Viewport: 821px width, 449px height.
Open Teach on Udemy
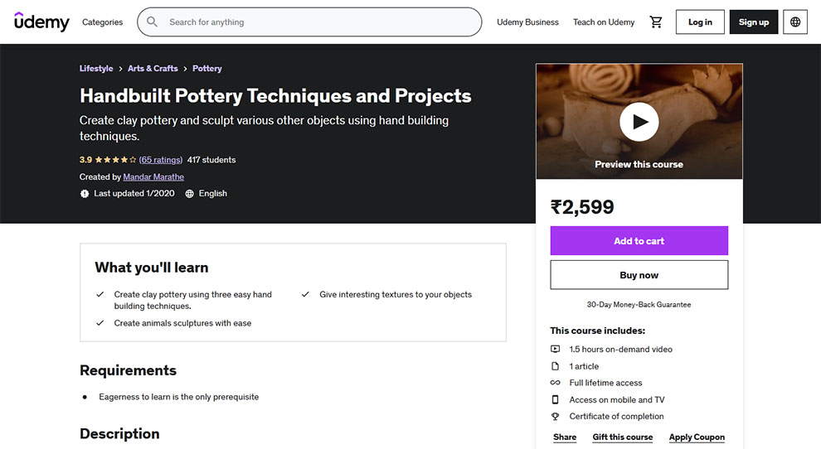pyautogui.click(x=603, y=22)
